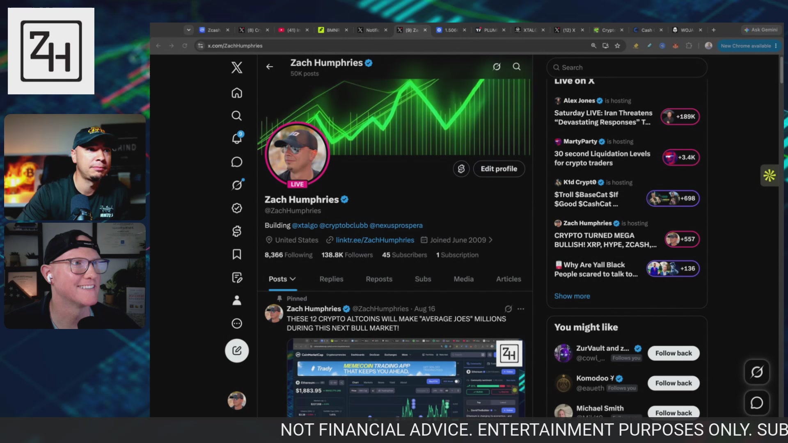Open Notifications bell icon
The height and width of the screenshot is (443, 788).
237,138
